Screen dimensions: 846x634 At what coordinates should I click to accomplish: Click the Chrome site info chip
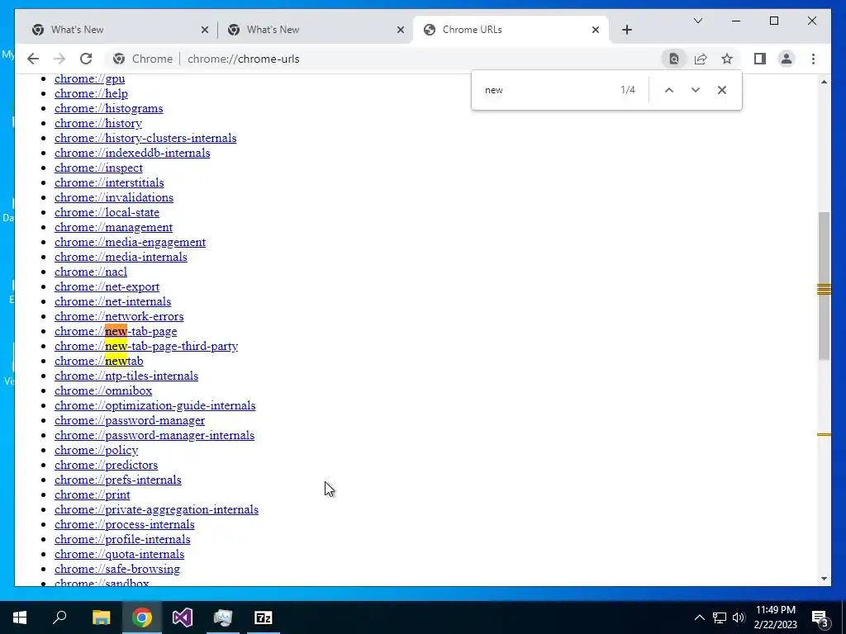(143, 59)
